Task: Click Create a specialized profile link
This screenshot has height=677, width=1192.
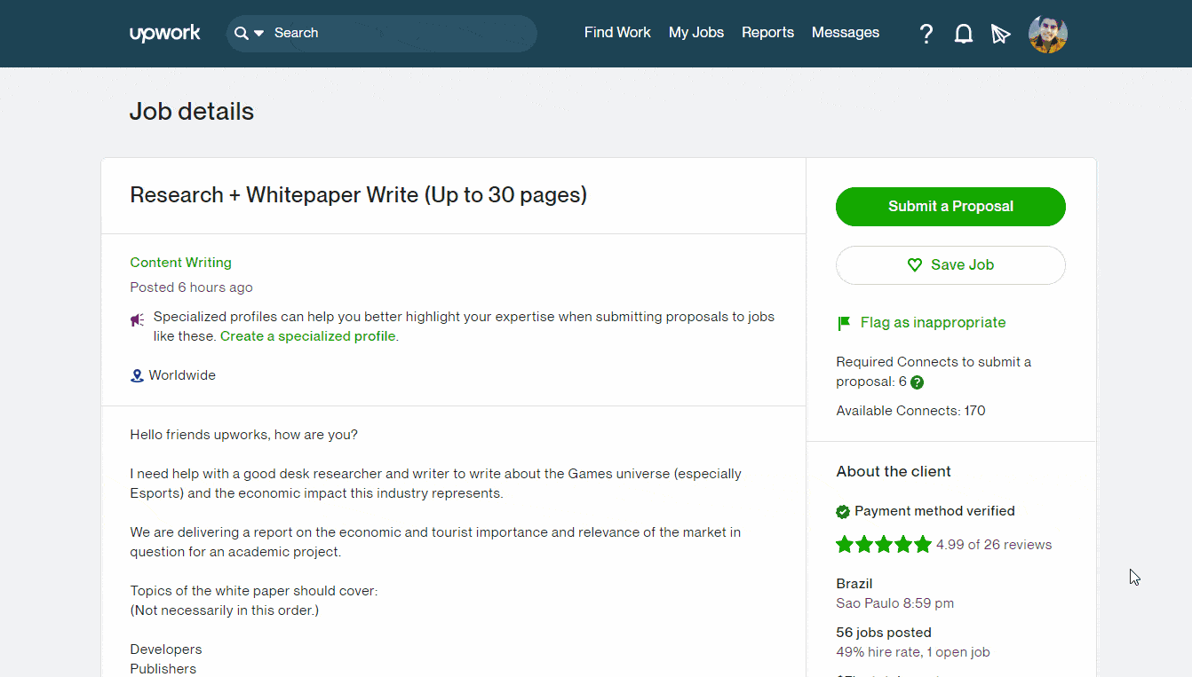Action: point(307,336)
